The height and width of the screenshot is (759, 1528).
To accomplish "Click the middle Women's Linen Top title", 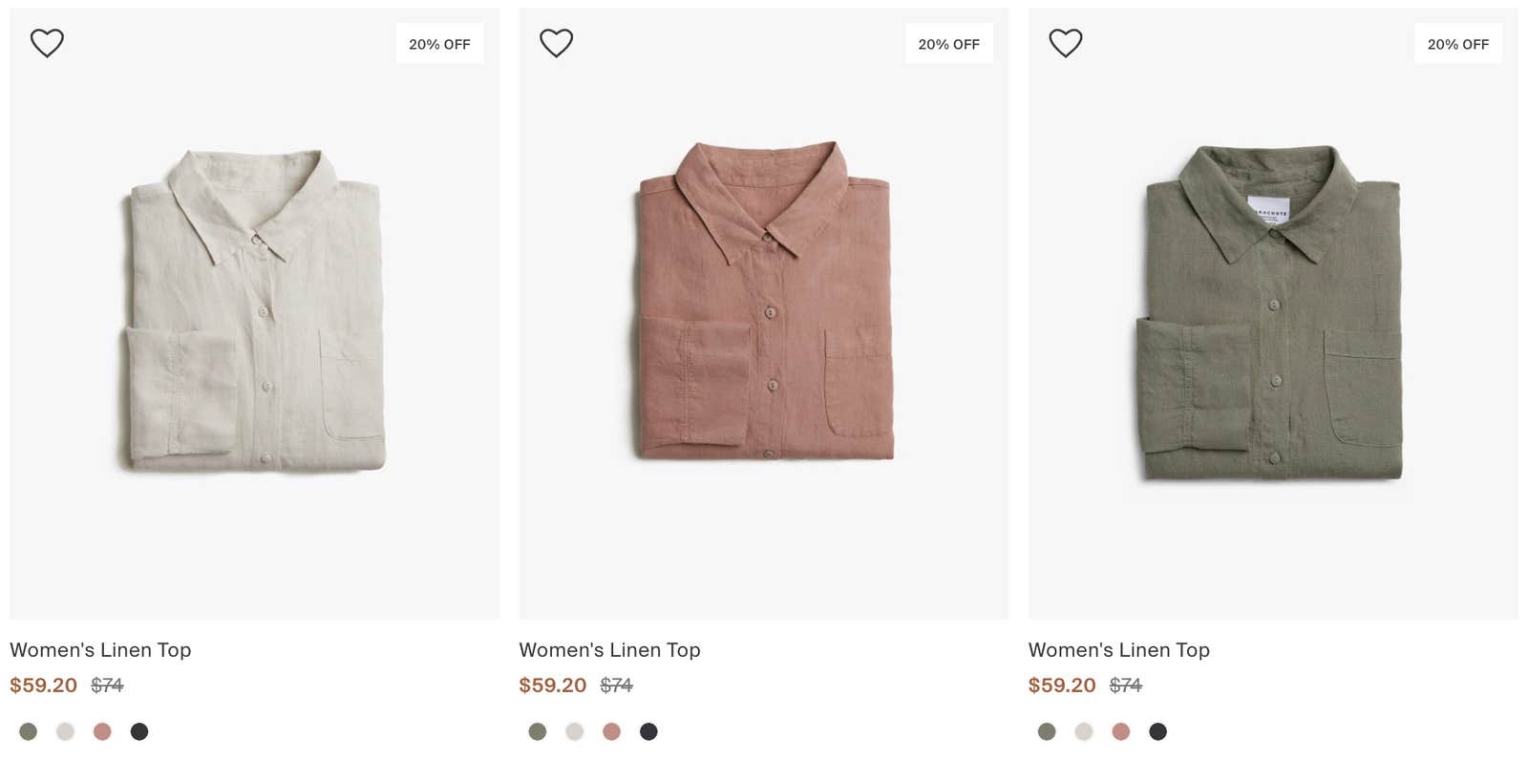I will (609, 650).
